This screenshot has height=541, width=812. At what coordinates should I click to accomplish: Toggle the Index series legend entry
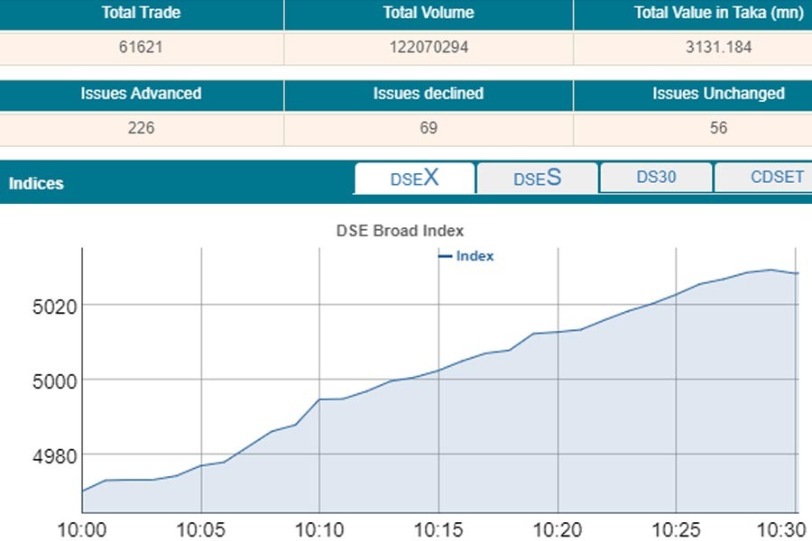[466, 256]
